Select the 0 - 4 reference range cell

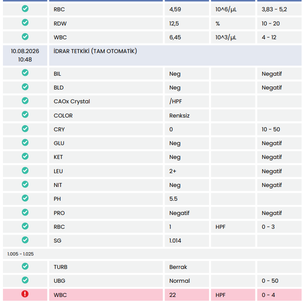click(279, 295)
